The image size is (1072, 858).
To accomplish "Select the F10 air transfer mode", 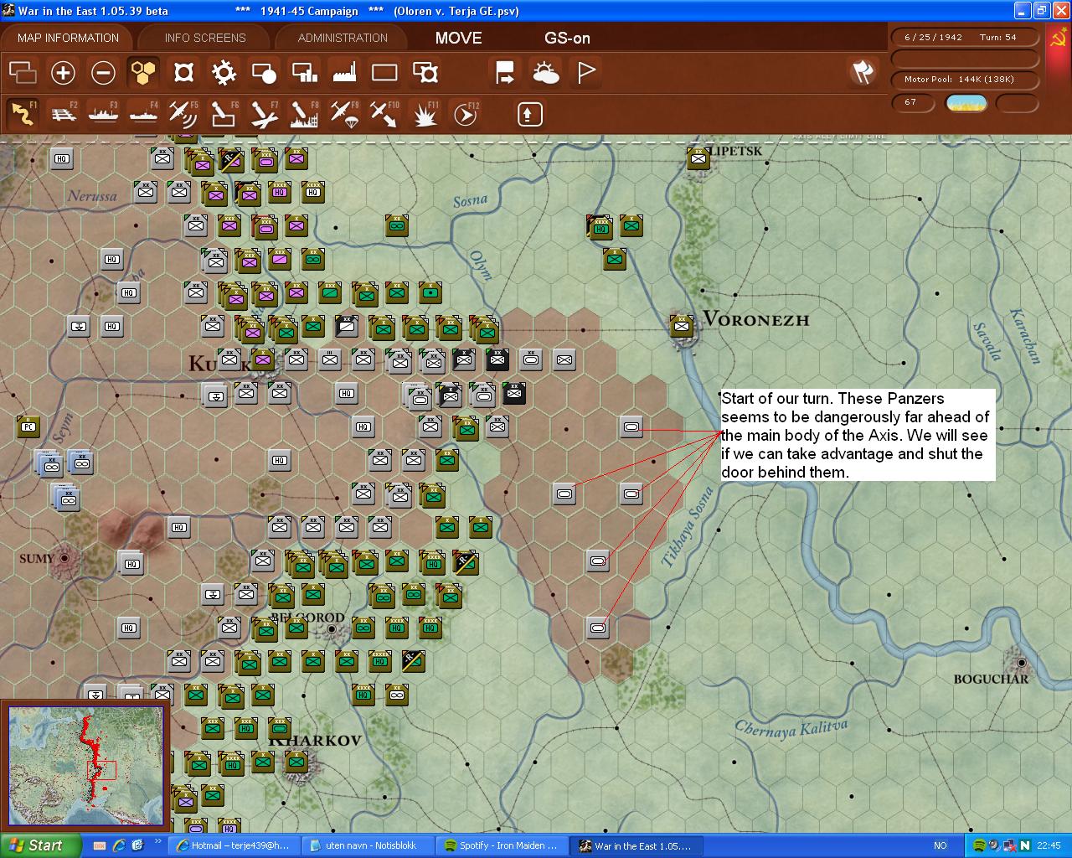I will [384, 114].
